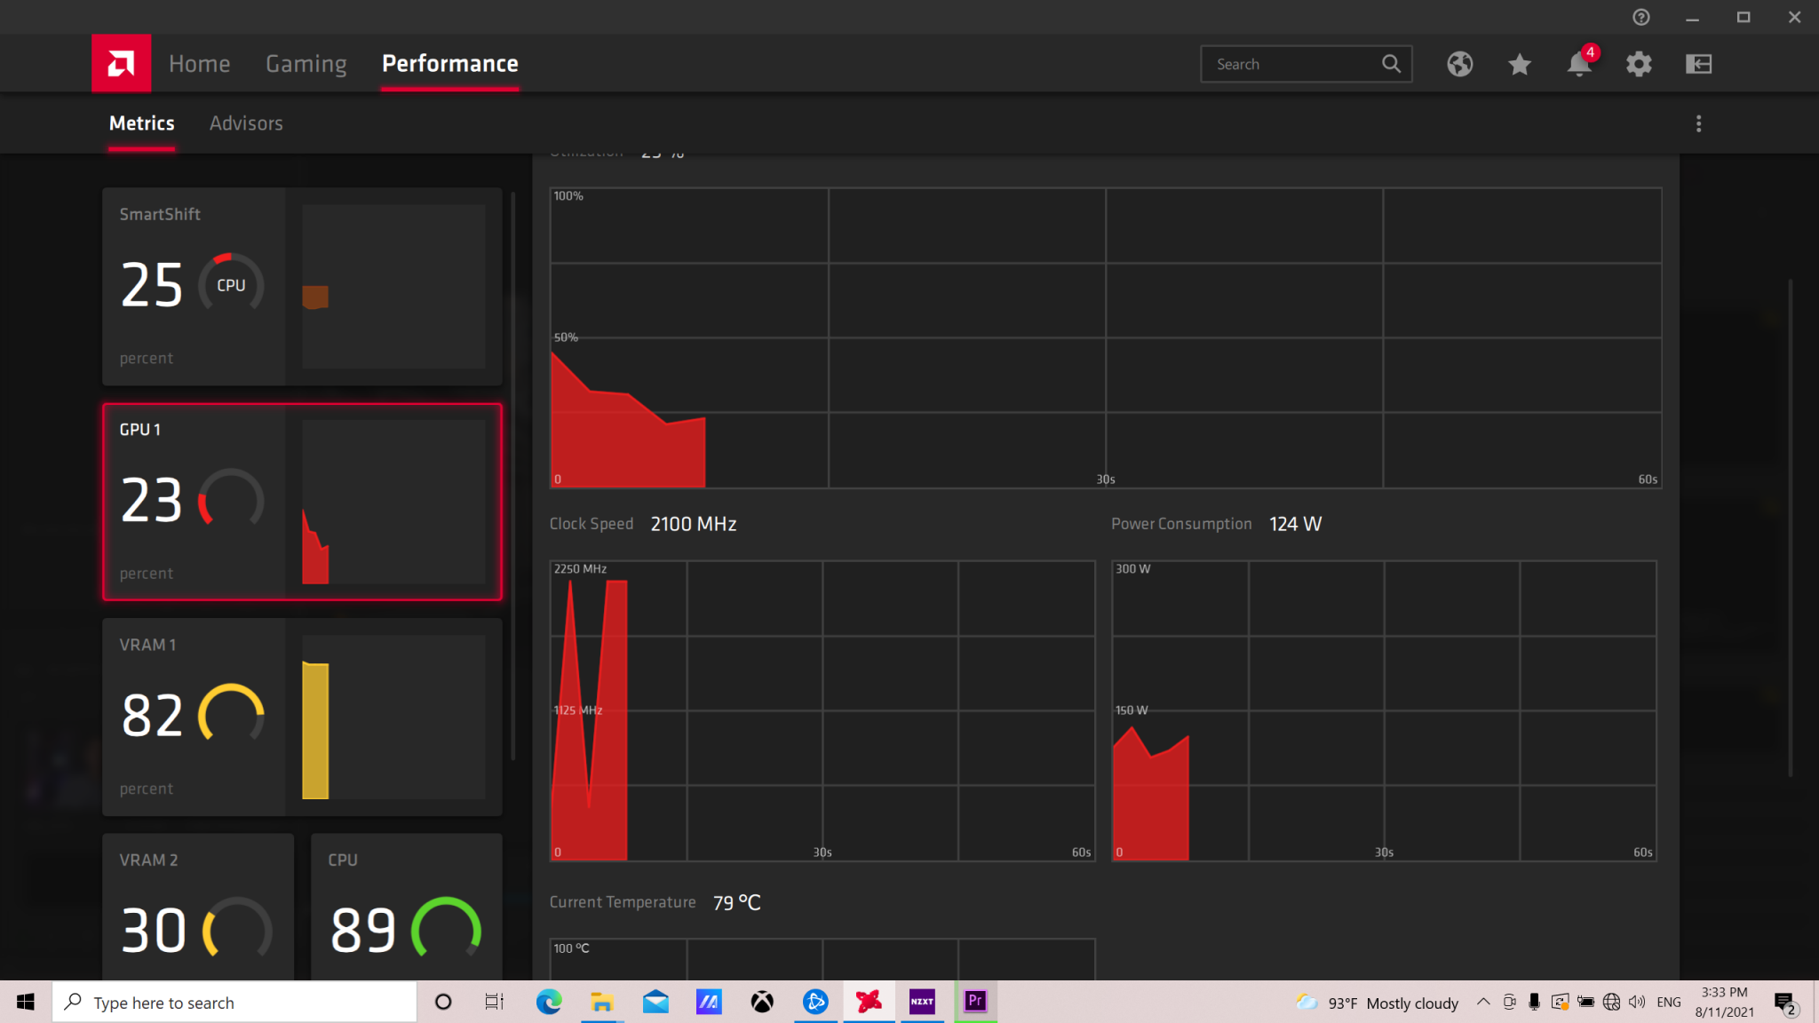Switch to the Gaming tab

point(306,64)
